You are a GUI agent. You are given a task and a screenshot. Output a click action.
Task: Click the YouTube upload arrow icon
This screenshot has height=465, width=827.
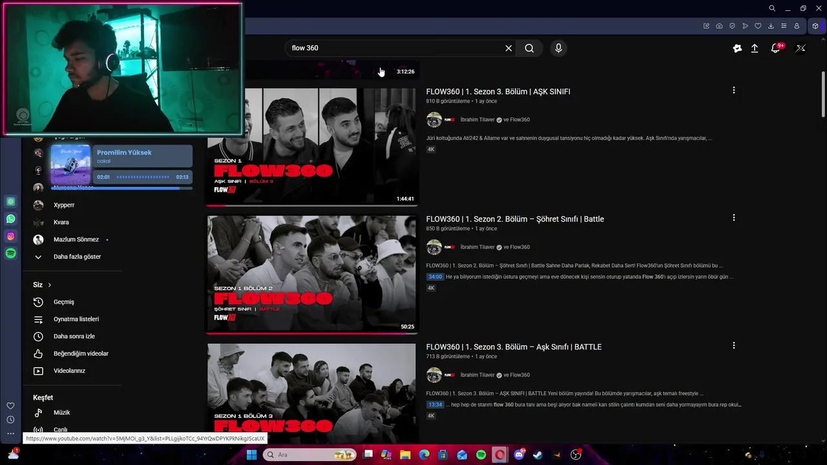click(755, 48)
